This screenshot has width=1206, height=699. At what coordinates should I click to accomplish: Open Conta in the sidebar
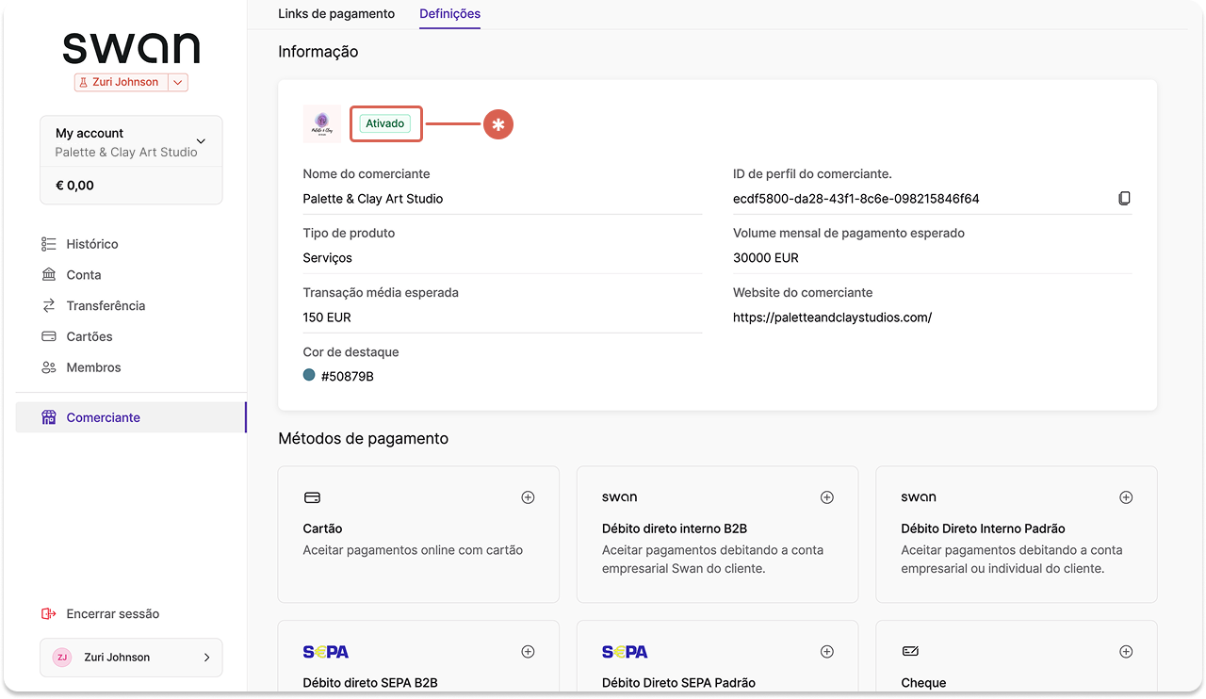(84, 275)
